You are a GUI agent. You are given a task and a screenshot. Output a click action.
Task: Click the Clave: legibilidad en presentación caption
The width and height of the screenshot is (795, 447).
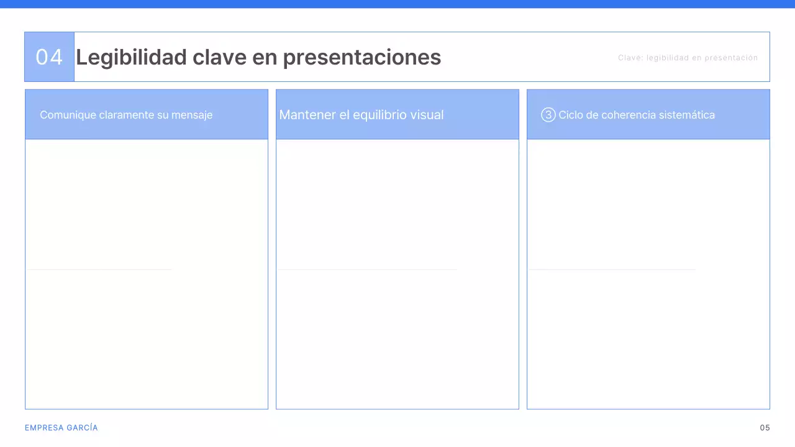(x=688, y=58)
